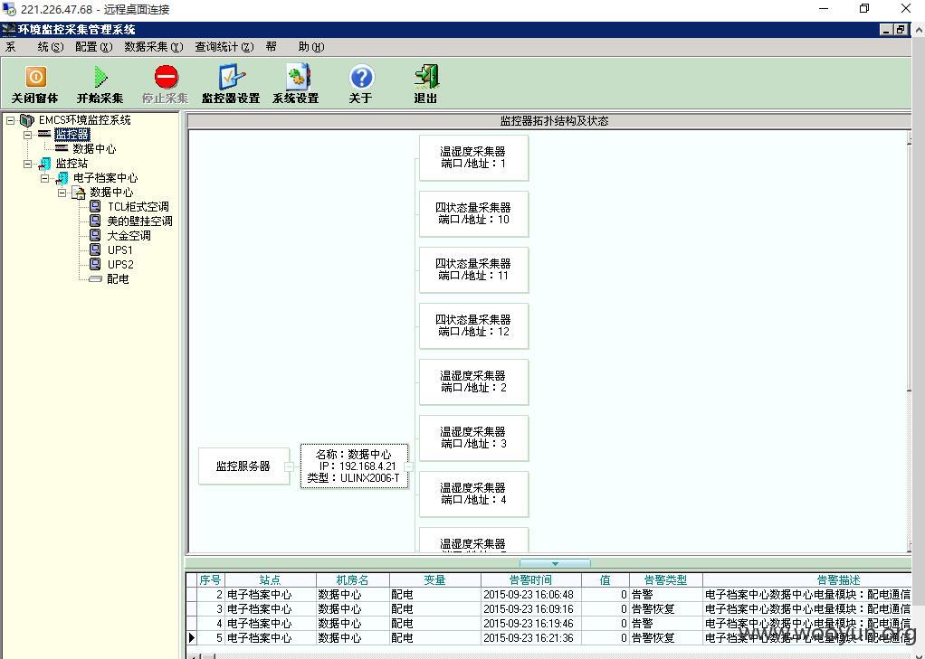
Task: Click the EMCS环境监控系统 root node icon
Action: 27,120
